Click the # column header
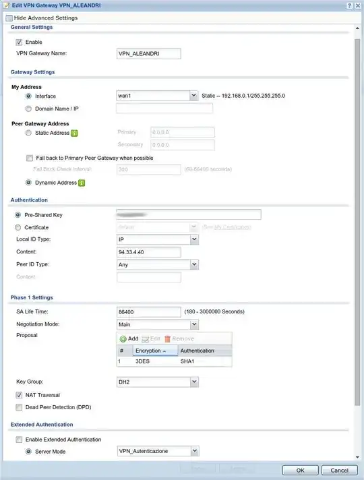Viewport: 364px width, 480px height. pos(125,351)
